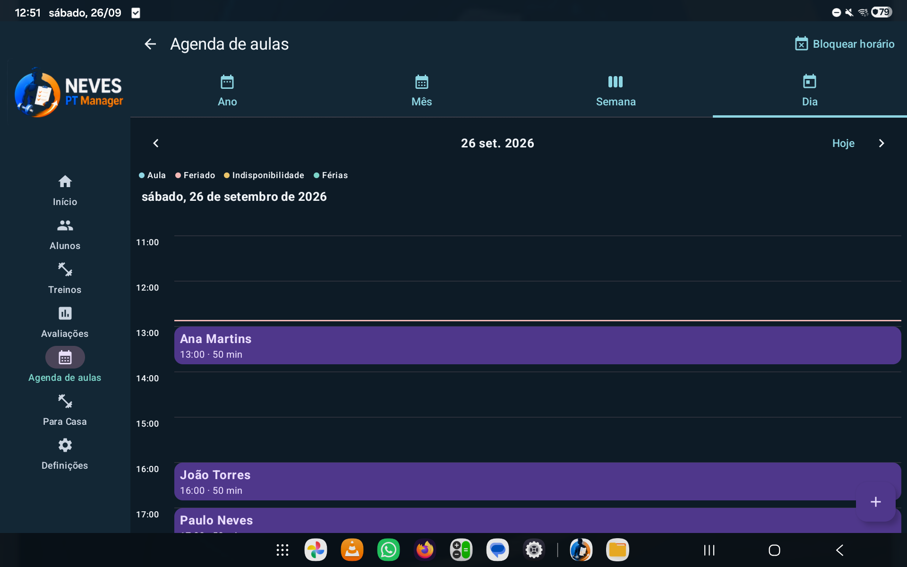This screenshot has width=907, height=567.
Task: Go to next day chevron
Action: [881, 143]
